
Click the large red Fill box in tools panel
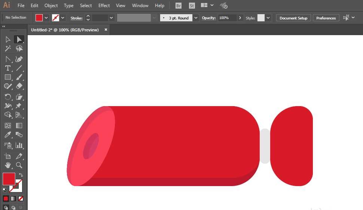point(9,179)
